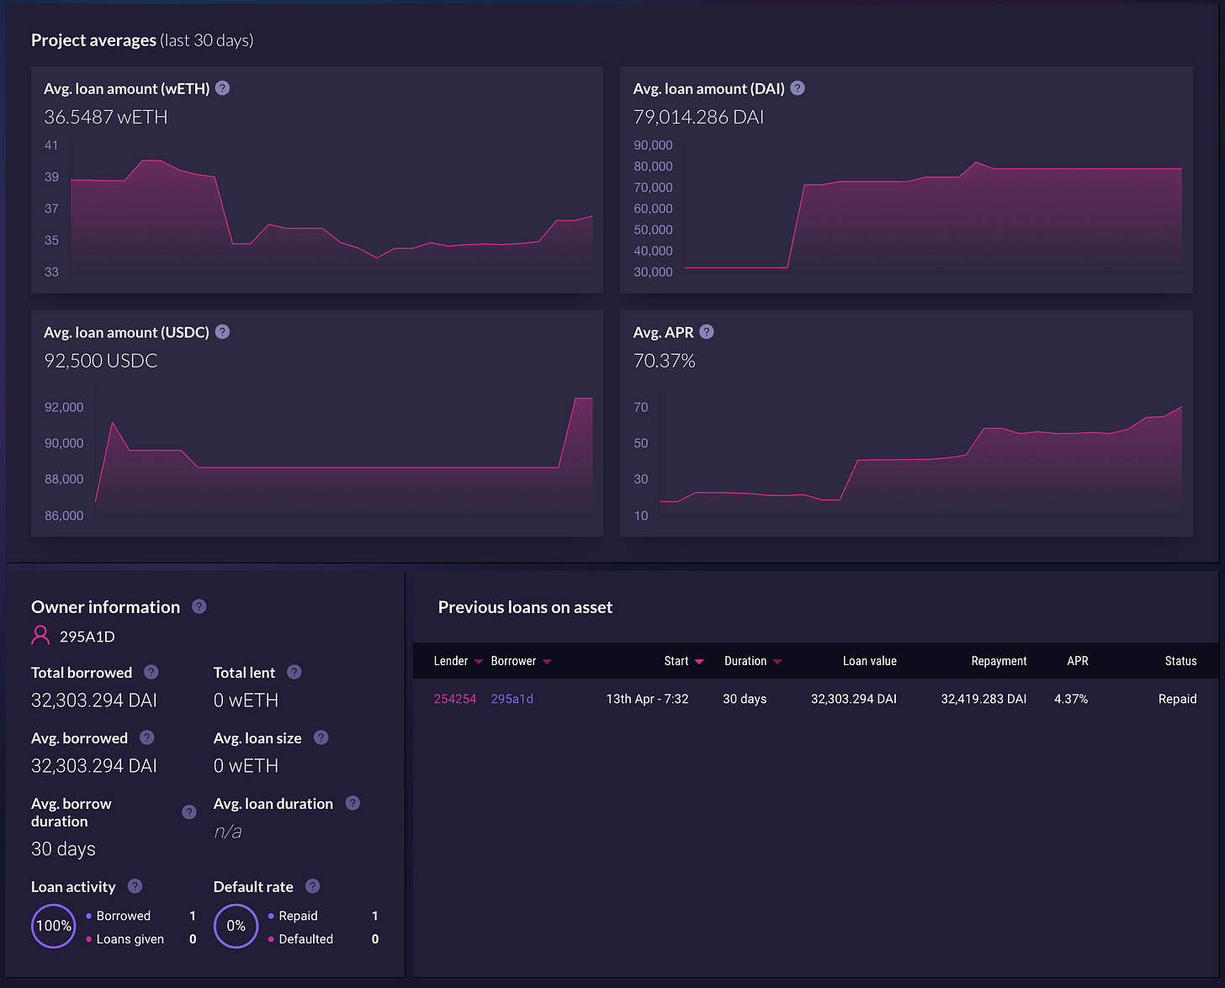Viewport: 1225px width, 988px height.
Task: Click the '13th Apr - 7:32' start cell
Action: [648, 699]
